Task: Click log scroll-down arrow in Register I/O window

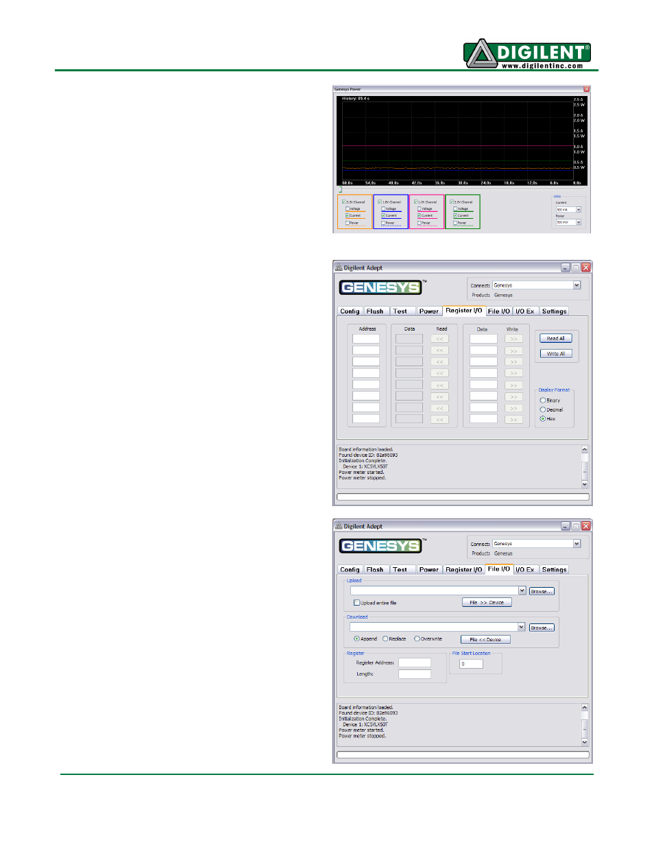Action: click(x=585, y=484)
